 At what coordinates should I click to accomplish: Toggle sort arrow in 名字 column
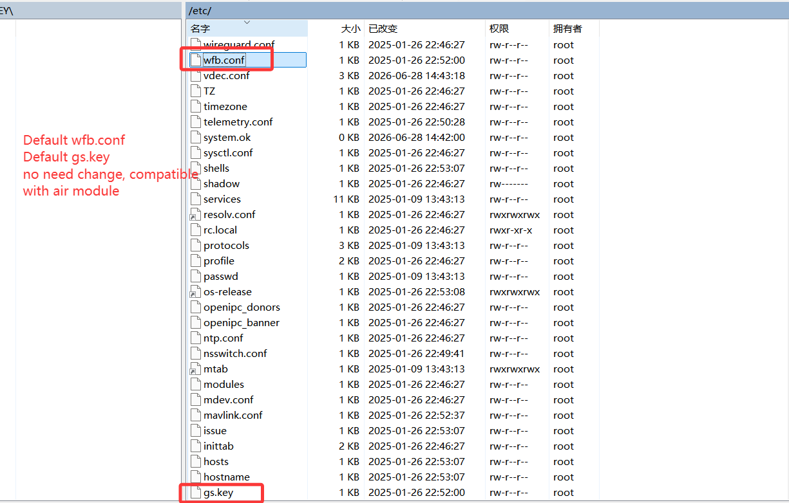tap(247, 23)
